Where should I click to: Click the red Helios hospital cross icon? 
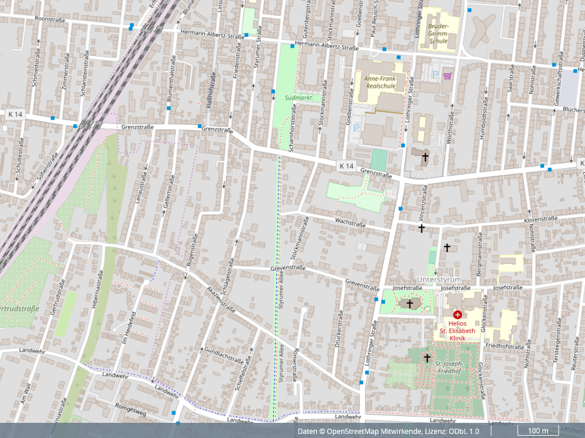click(457, 314)
